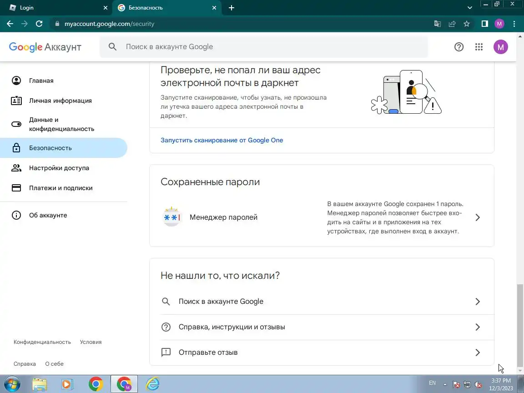Click the share page icon
The image size is (524, 393).
(x=452, y=24)
